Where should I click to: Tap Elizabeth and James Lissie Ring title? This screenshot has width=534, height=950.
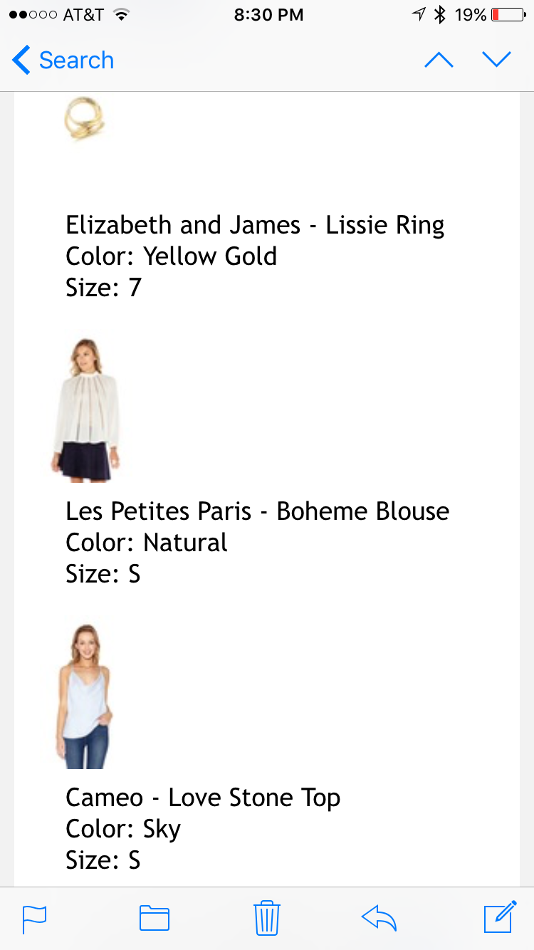tap(255, 225)
